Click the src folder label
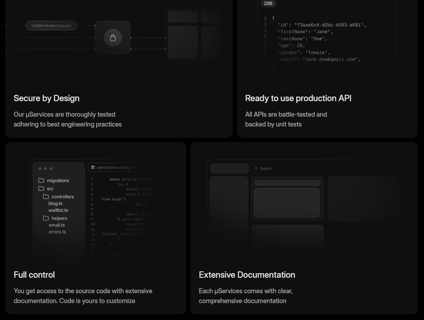This screenshot has height=320, width=424. pos(50,189)
